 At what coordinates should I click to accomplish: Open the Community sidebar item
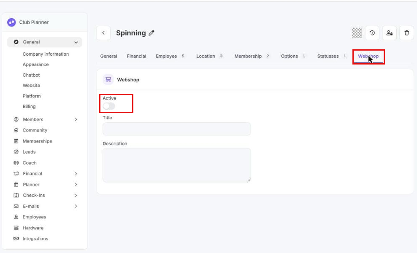pos(35,130)
